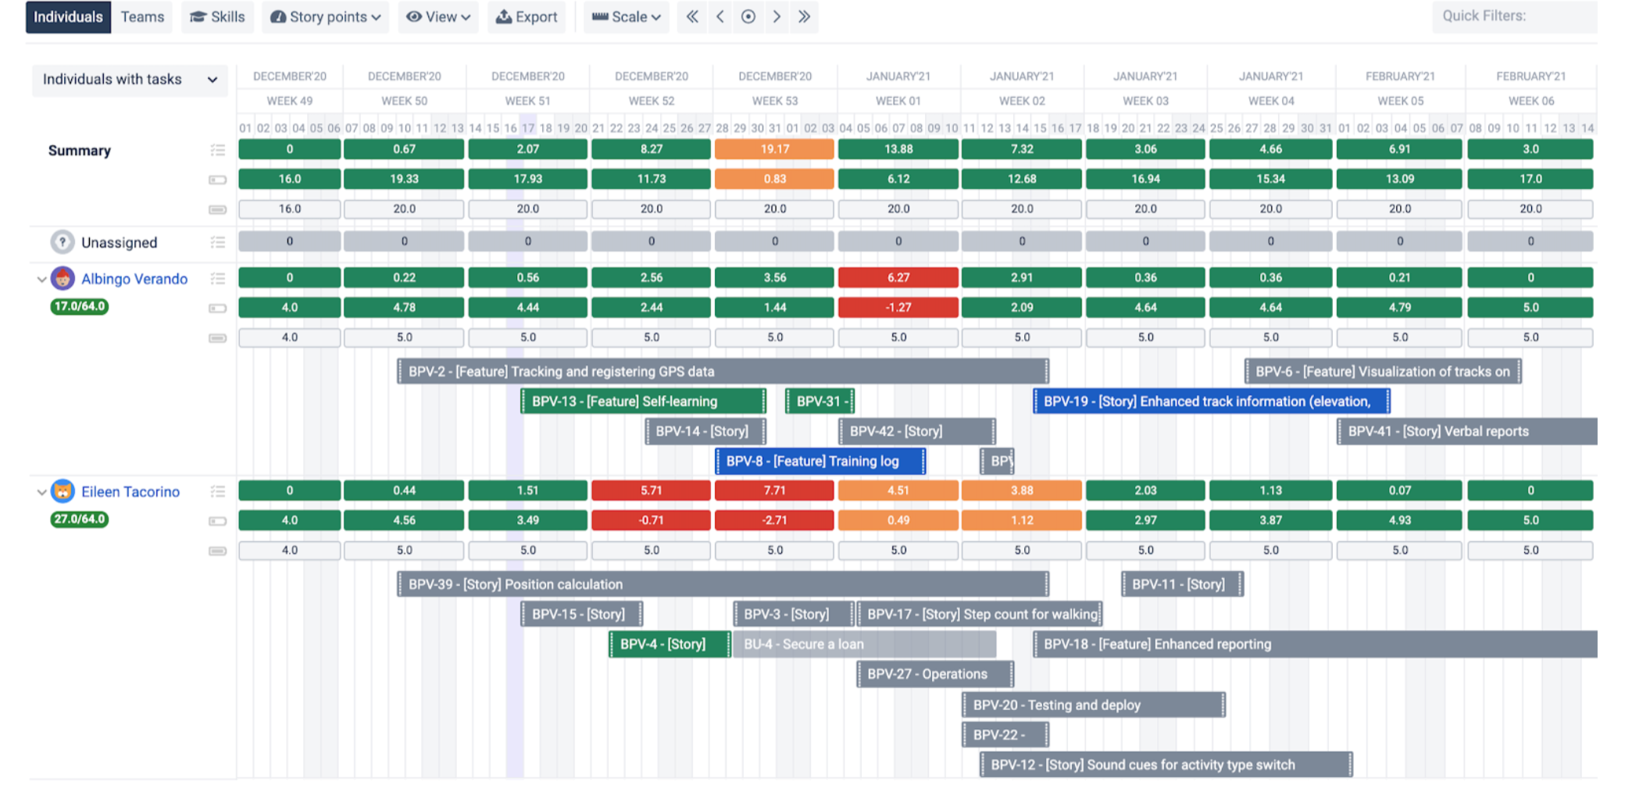The height and width of the screenshot is (806, 1625).
Task: Jump to end using the double-right chevron icon
Action: click(805, 16)
